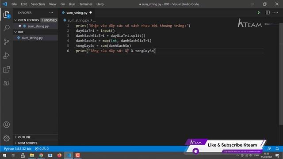Click the Python file icon in breadcrumb

click(65, 20)
